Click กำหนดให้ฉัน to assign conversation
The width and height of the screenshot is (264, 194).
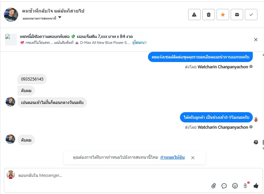(x=172, y=157)
